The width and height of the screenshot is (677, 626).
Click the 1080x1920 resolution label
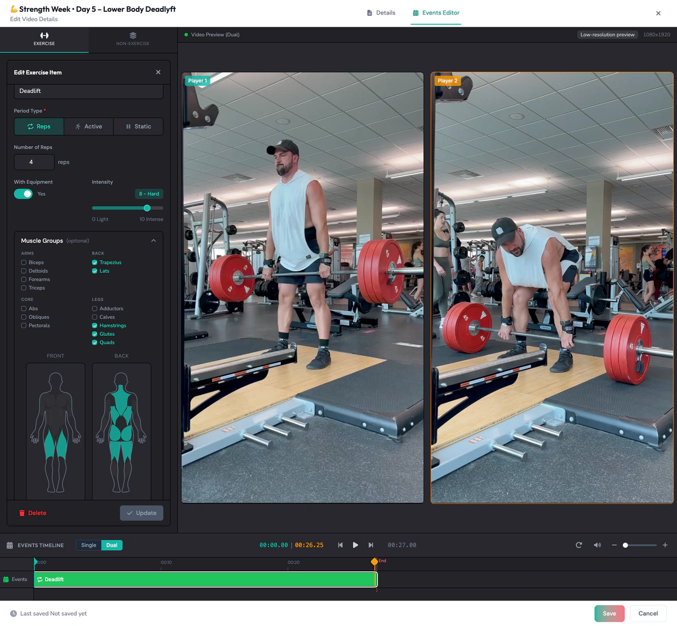click(x=657, y=34)
